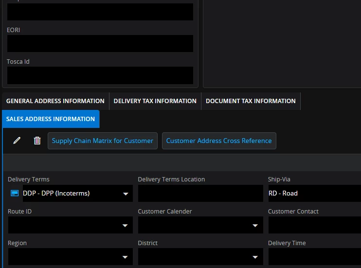Click the Region combo box field
Viewport: 361px width, 268px height.
[x=71, y=256]
